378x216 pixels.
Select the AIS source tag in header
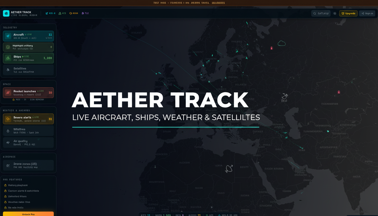click(x=62, y=13)
